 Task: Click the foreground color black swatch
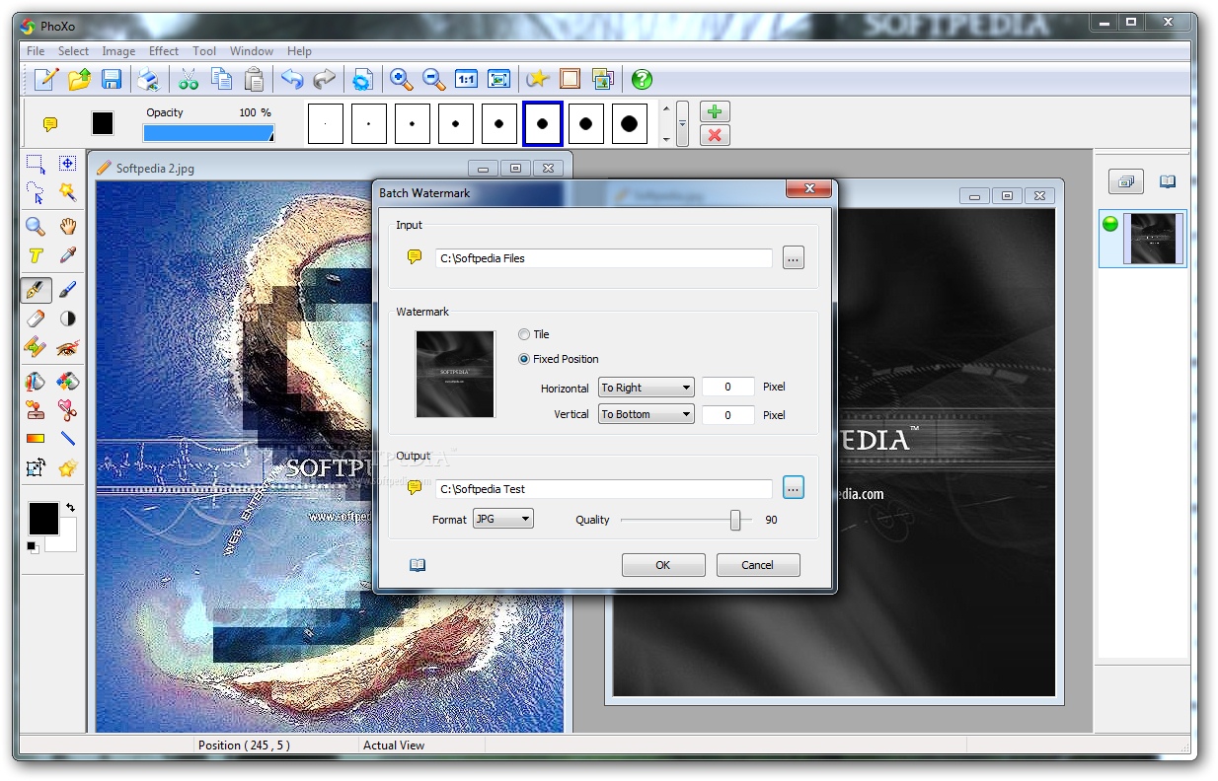click(x=43, y=519)
